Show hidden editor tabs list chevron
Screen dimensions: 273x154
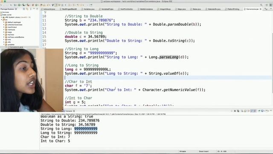point(266,9)
